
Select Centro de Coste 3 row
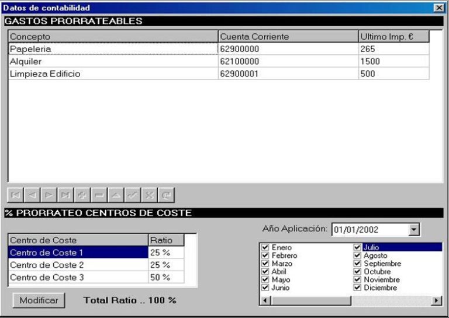click(x=78, y=277)
